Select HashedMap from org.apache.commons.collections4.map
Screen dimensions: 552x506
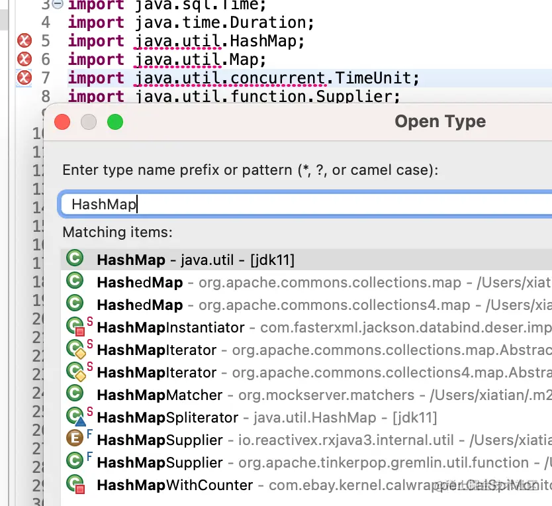click(x=306, y=305)
